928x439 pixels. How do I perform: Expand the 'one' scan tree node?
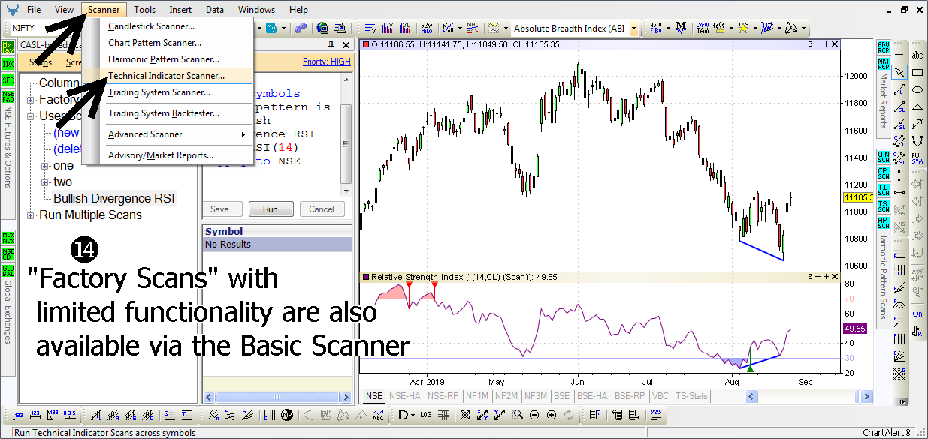tap(45, 166)
